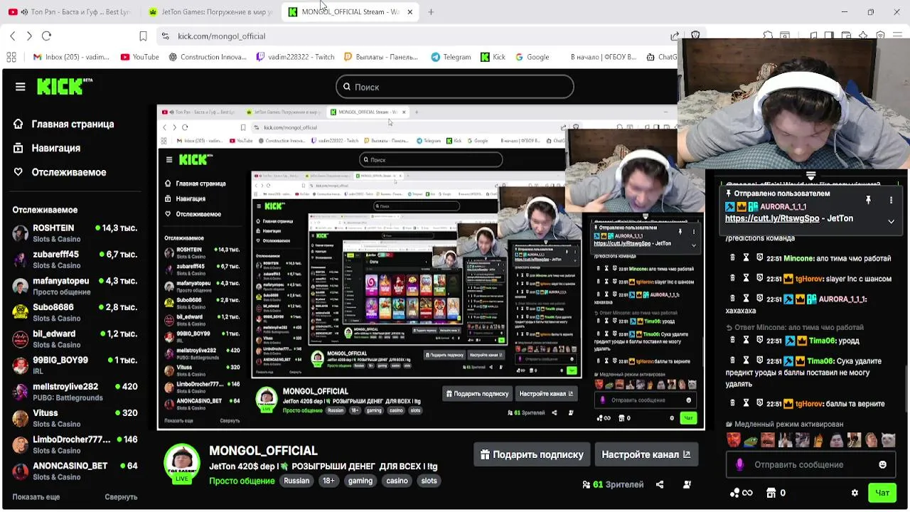This screenshot has width=910, height=512.
Task: Open mafanyatopeu channel in followed list
Action: 75,286
